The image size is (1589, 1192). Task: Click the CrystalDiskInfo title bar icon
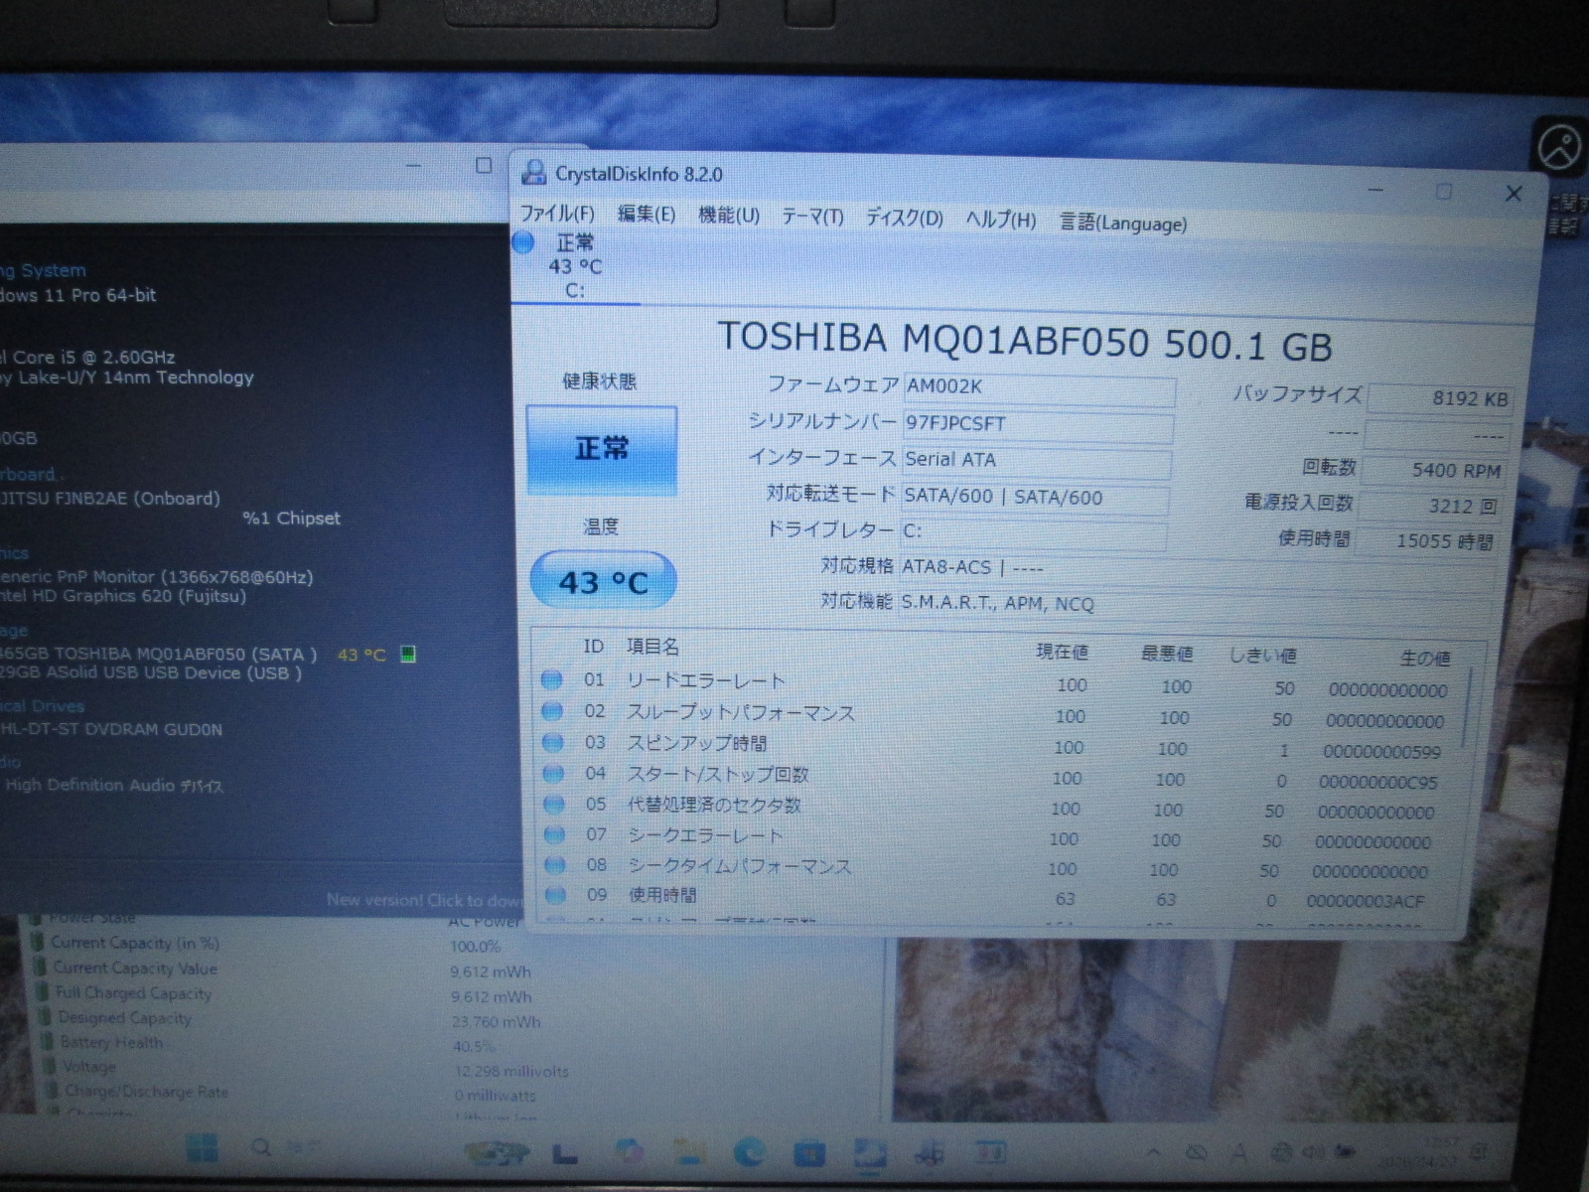[x=533, y=174]
